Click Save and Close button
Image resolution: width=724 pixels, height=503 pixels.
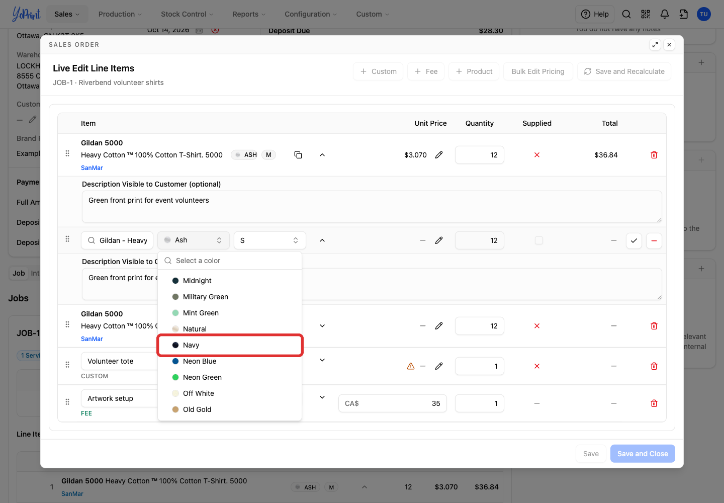click(x=643, y=454)
